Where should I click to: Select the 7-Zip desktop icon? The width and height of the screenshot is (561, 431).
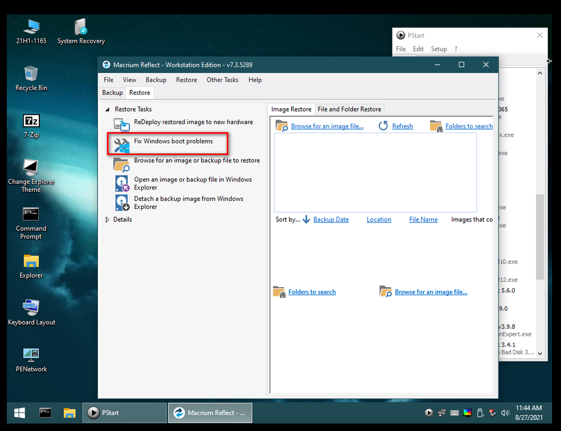coord(31,126)
